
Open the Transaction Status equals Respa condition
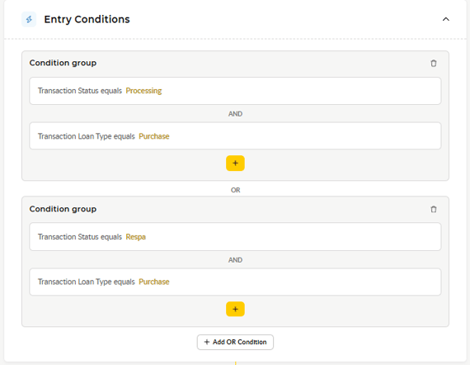click(x=235, y=237)
